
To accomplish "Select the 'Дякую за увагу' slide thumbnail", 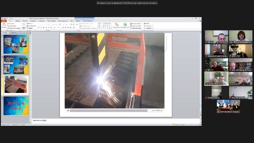I will (x=16, y=106).
